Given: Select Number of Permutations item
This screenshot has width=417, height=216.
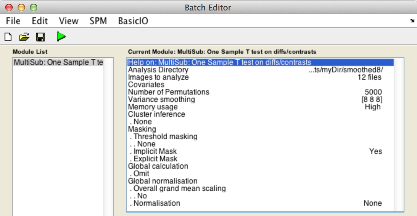Looking at the screenshot, I should 261,92.
